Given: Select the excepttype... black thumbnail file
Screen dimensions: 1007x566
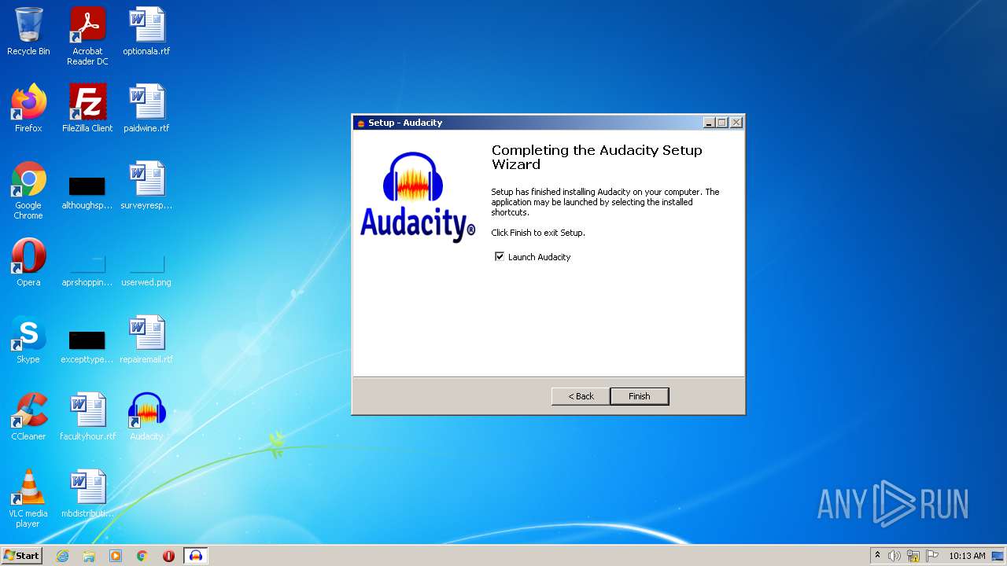Looking at the screenshot, I should click(x=87, y=346).
